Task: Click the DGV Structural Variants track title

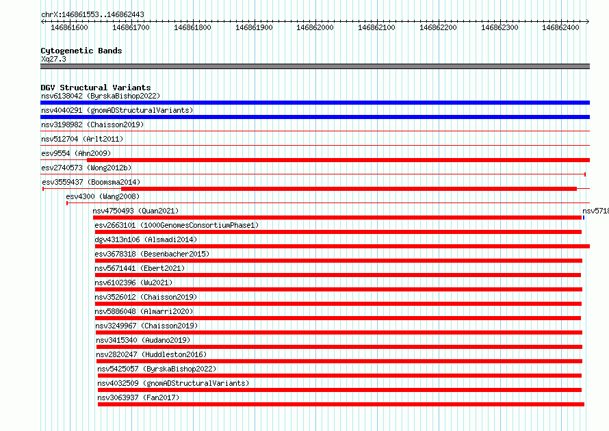Action: pyautogui.click(x=96, y=88)
